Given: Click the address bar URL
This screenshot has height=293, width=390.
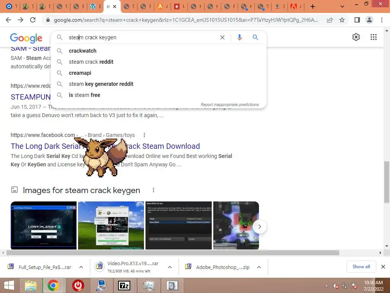Looking at the screenshot, I should click(186, 20).
